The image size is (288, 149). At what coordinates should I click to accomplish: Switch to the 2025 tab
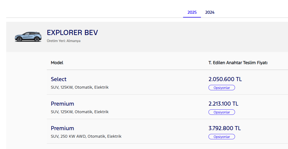(x=192, y=12)
